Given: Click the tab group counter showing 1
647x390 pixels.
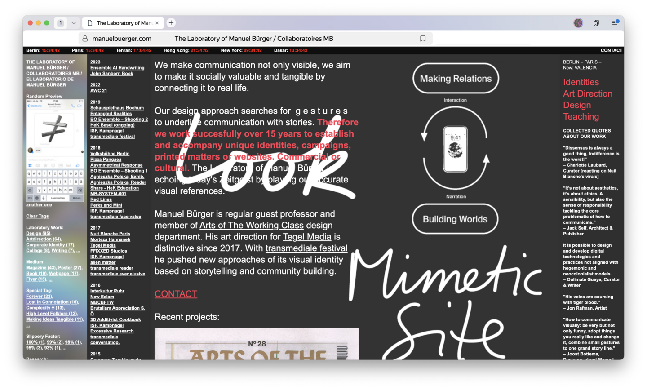Looking at the screenshot, I should (61, 23).
